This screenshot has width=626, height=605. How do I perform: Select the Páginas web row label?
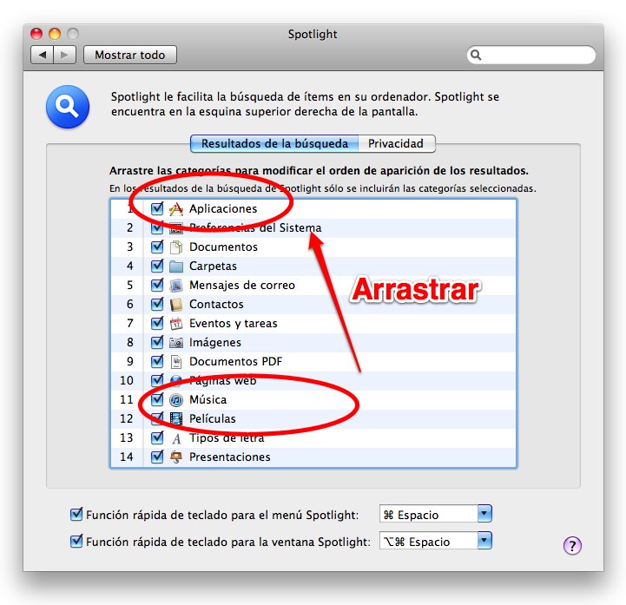pyautogui.click(x=223, y=381)
